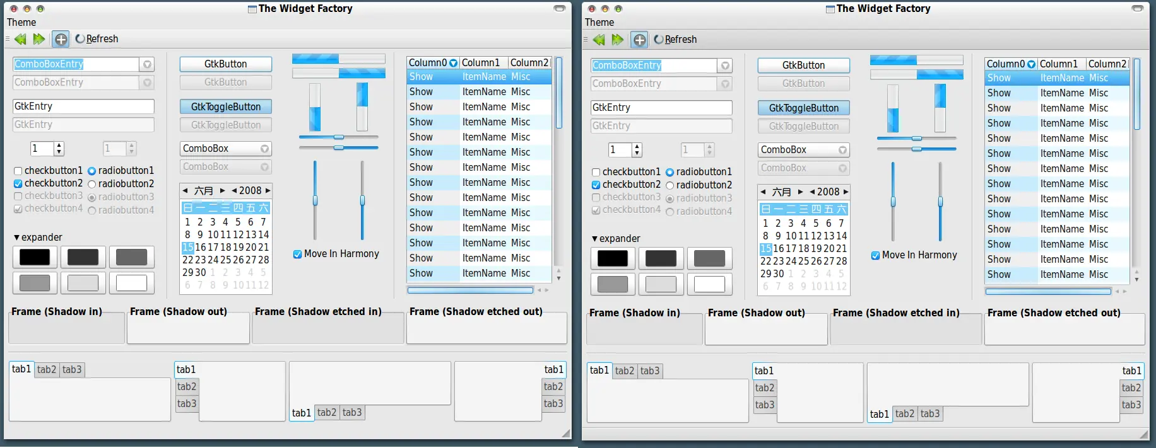Click the enabled GtkButton in left window
Screen dimensions: 1156x448
tap(225, 64)
